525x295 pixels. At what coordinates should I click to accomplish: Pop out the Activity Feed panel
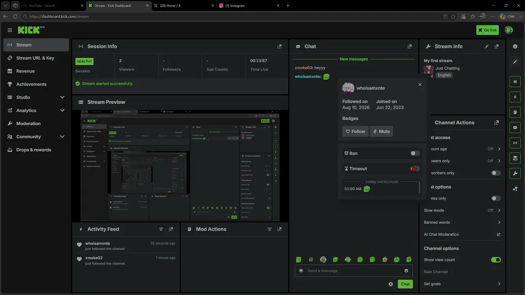coord(171,229)
